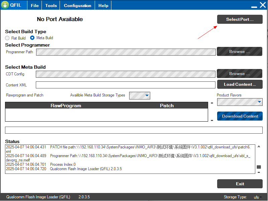Click the minus button beside RawProgram header
268x201 pixels.
tap(212, 103)
